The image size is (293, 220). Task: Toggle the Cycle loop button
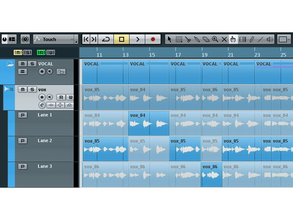point(106,39)
